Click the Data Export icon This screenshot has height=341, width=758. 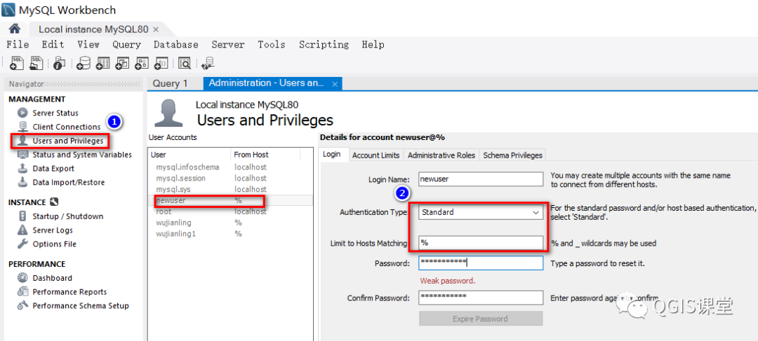click(x=22, y=168)
